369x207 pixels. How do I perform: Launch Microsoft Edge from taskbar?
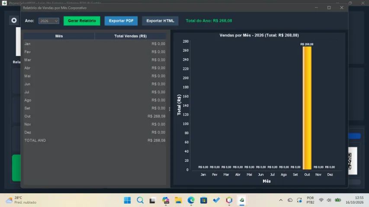pyautogui.click(x=191, y=200)
